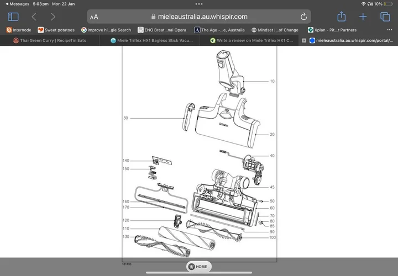Click part number 20 label
The width and height of the screenshot is (398, 276).
point(272,134)
